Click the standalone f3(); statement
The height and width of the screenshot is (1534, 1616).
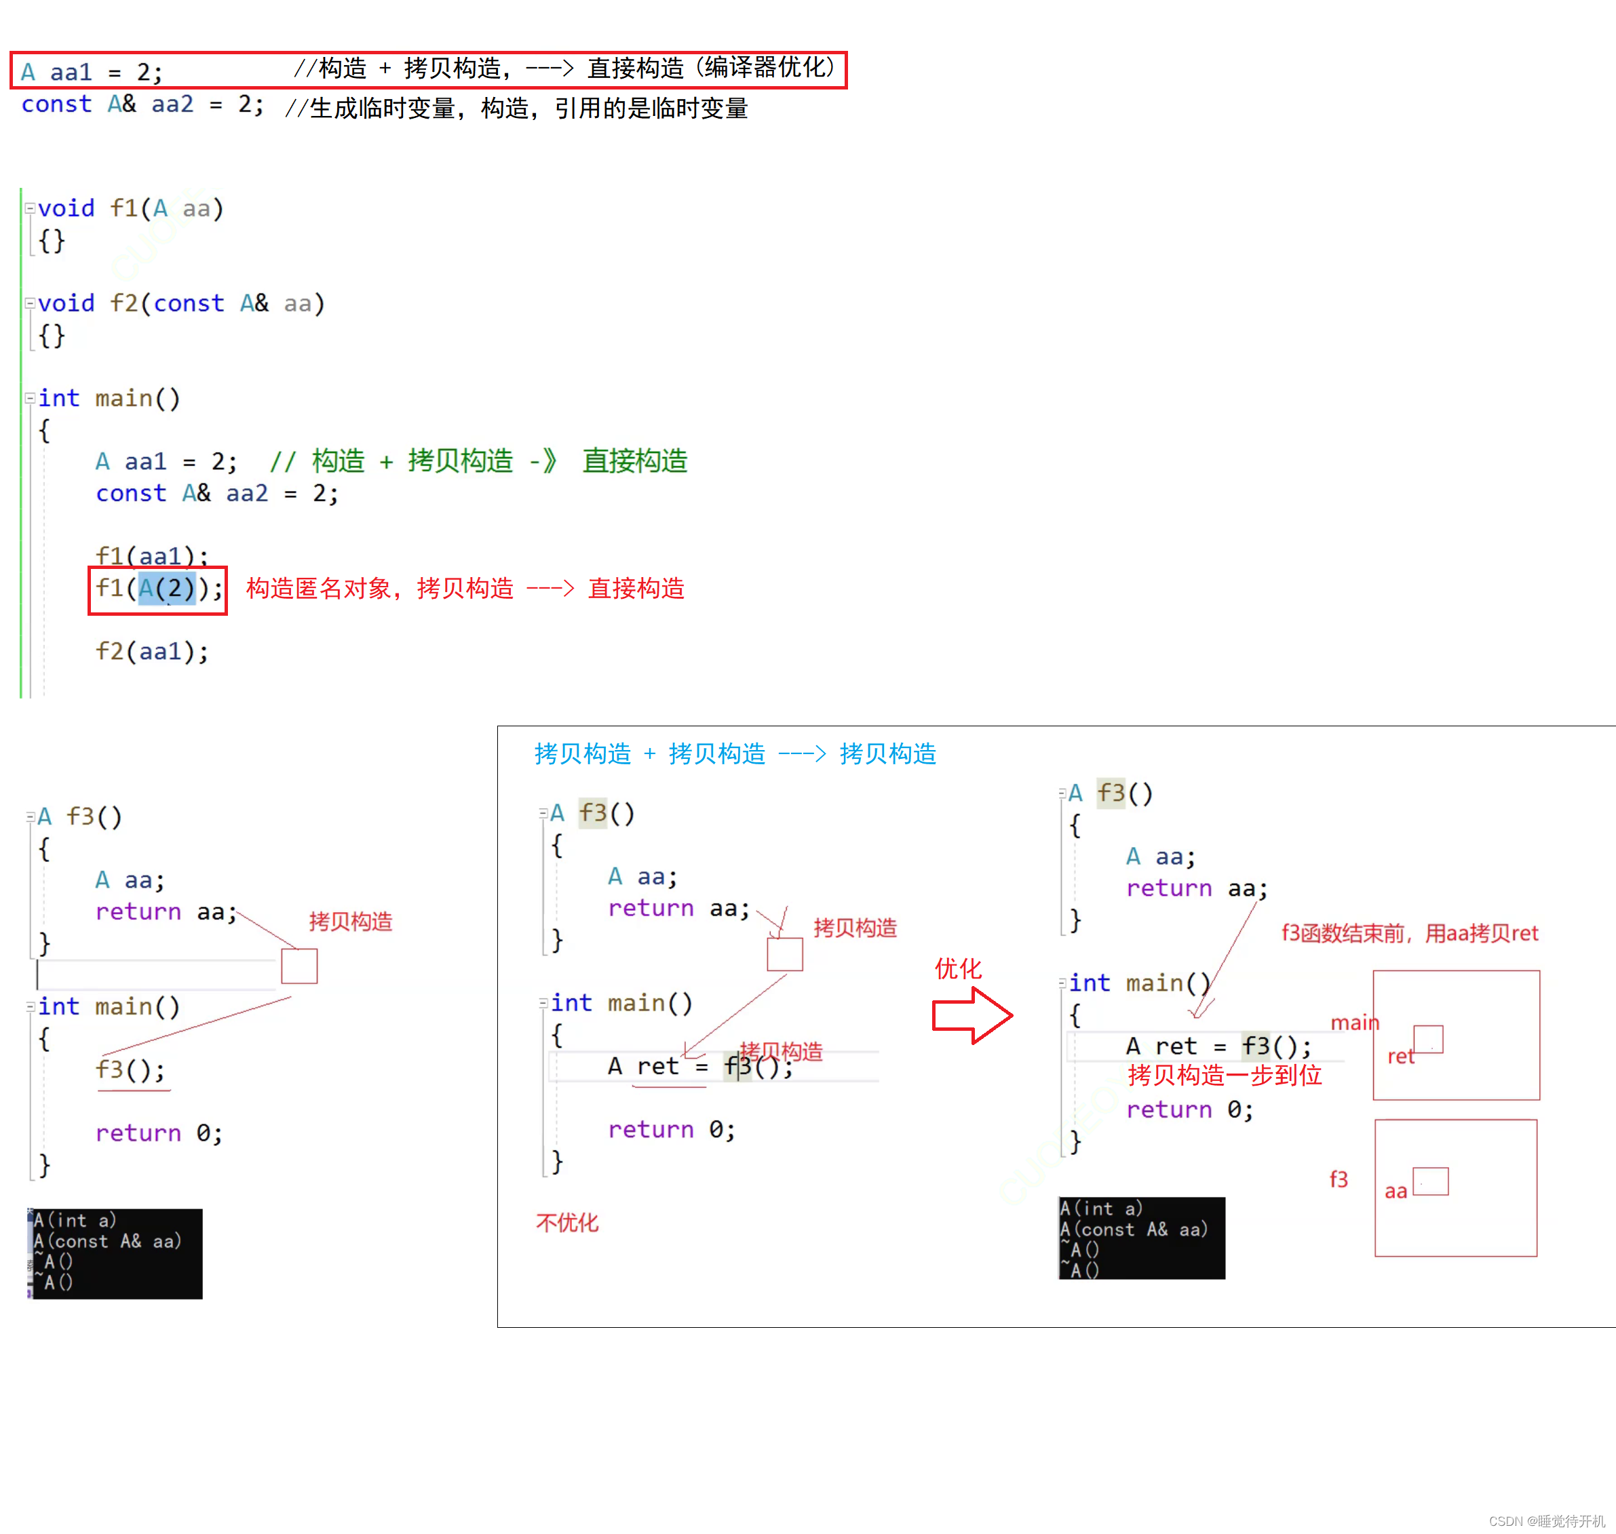pyautogui.click(x=131, y=1069)
